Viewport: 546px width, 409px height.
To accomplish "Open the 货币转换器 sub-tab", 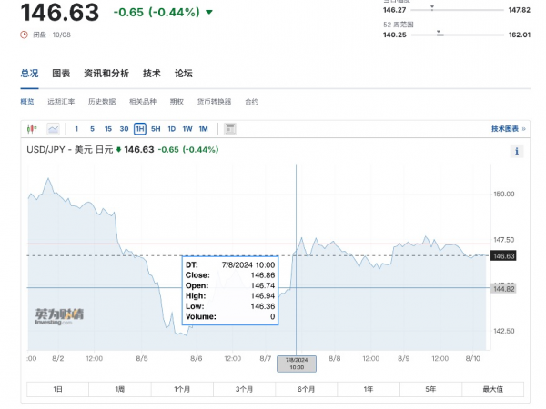I will (214, 102).
